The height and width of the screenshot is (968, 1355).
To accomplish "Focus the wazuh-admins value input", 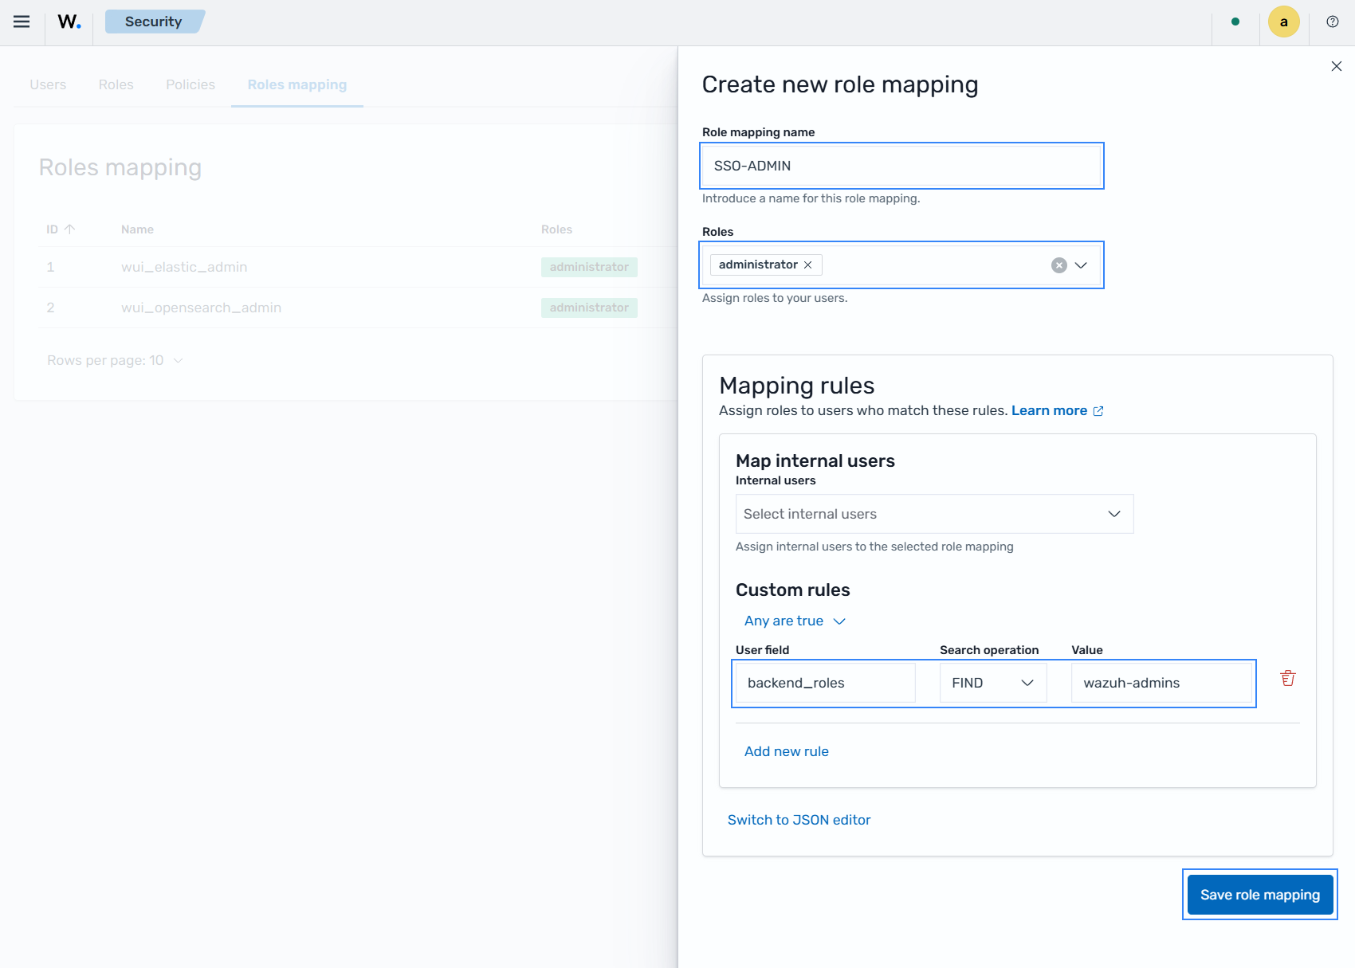I will tap(1161, 683).
